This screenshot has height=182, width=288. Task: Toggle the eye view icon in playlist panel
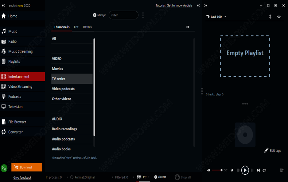pos(279,17)
